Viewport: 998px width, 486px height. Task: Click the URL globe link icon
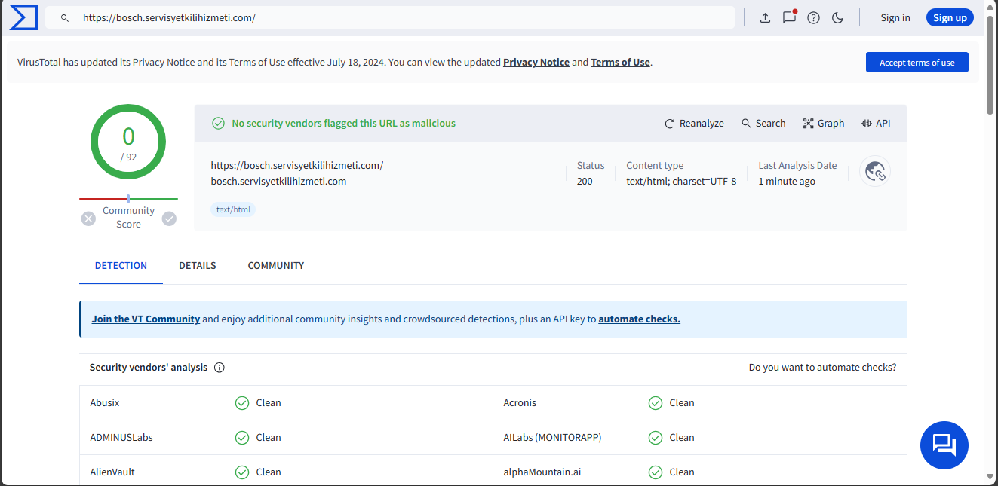[x=875, y=172]
